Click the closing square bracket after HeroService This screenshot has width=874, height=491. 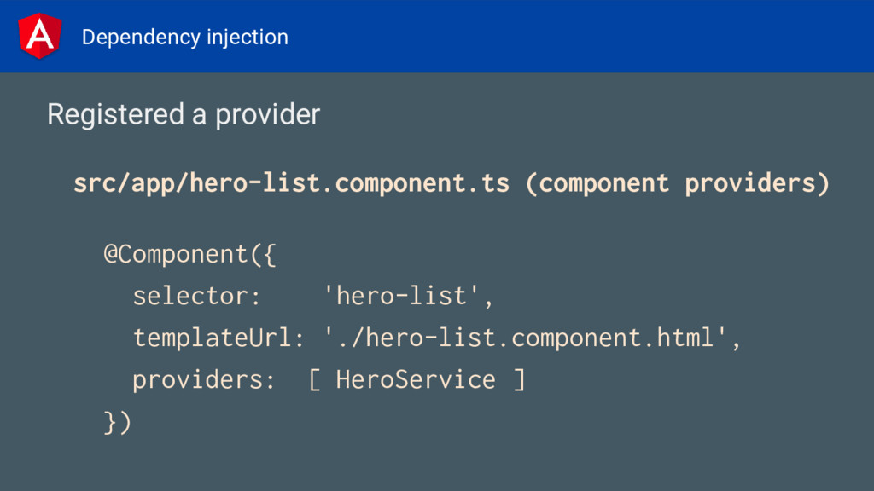point(519,379)
